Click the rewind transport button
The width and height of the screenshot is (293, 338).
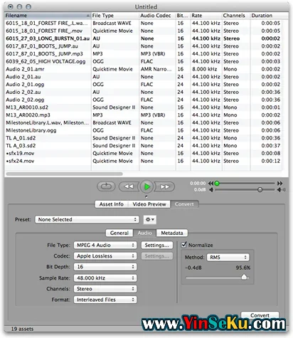point(129,186)
